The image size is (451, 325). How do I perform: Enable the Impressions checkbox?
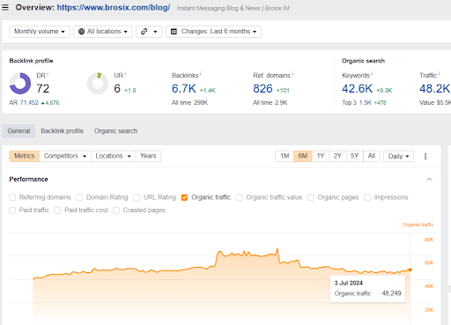coord(367,197)
